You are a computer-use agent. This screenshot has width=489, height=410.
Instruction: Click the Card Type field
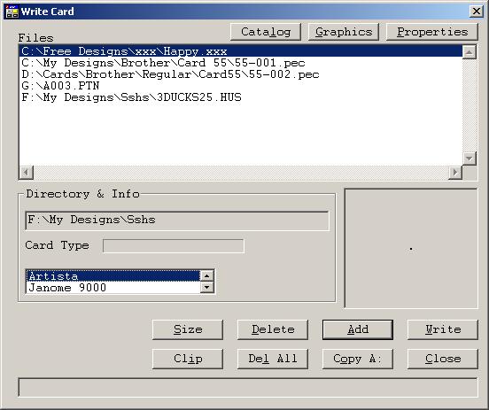tap(174, 246)
